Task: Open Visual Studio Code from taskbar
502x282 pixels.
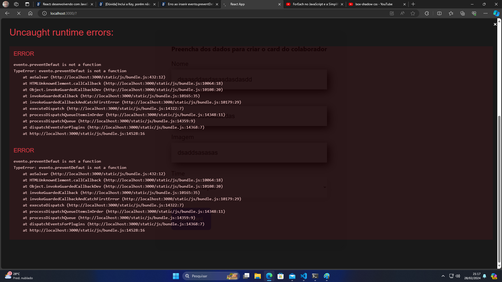Action: [304, 276]
